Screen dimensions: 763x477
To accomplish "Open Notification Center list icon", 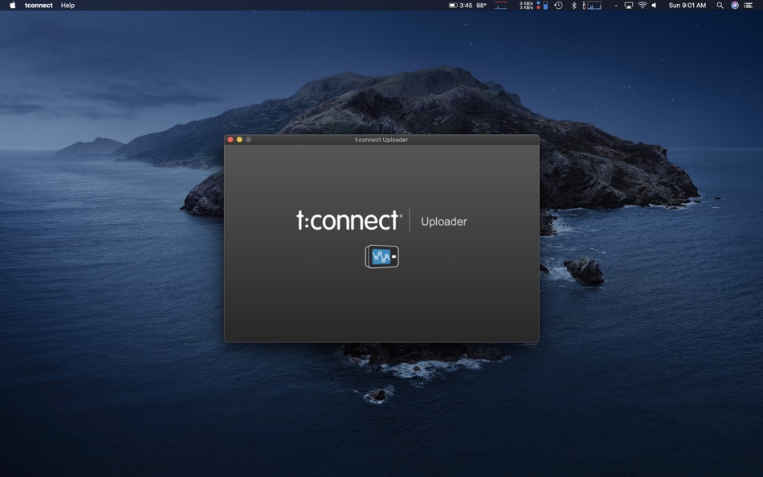I will pos(749,6).
